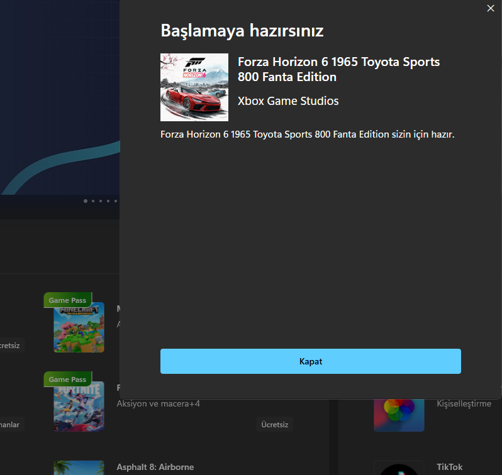Viewport: 502px width, 475px height.
Task: Click the Kapat button
Action: [311, 361]
